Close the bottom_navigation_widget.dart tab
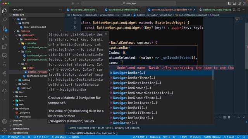 [x=195, y=10]
